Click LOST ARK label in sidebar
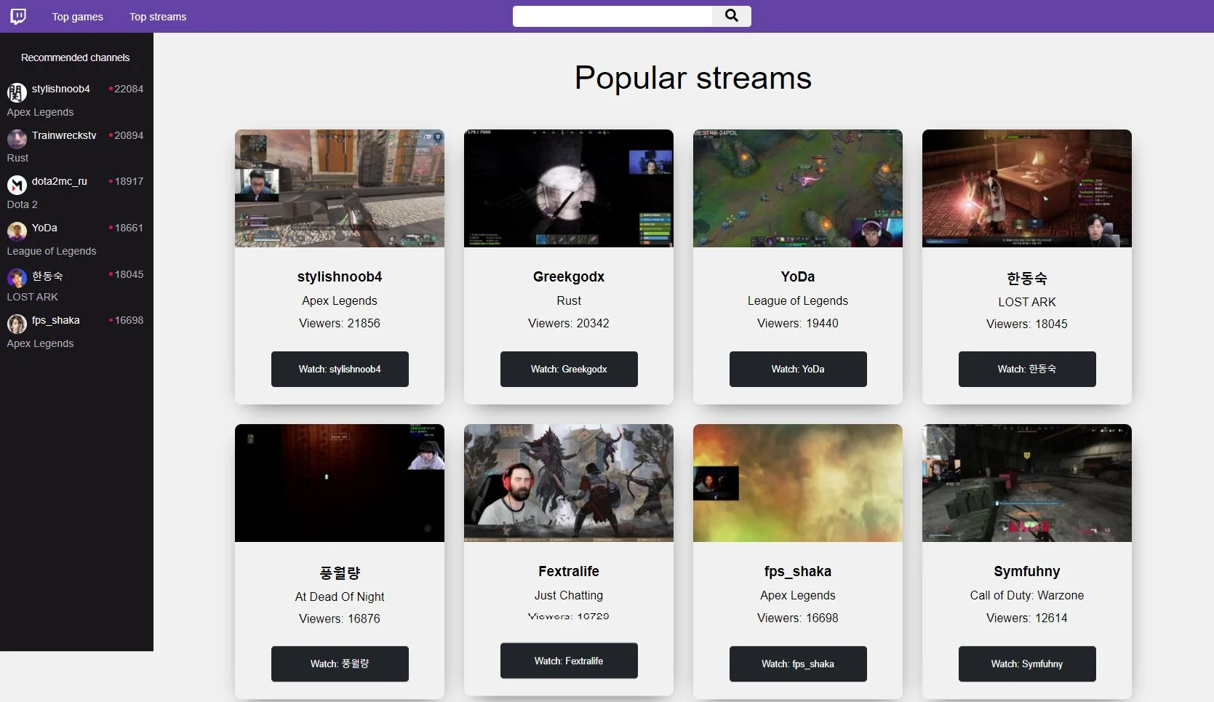This screenshot has width=1214, height=702. pyautogui.click(x=33, y=297)
